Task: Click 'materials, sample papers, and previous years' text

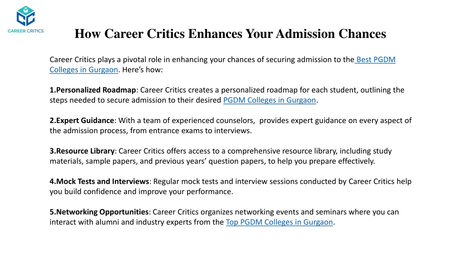Action: [x=128, y=161]
